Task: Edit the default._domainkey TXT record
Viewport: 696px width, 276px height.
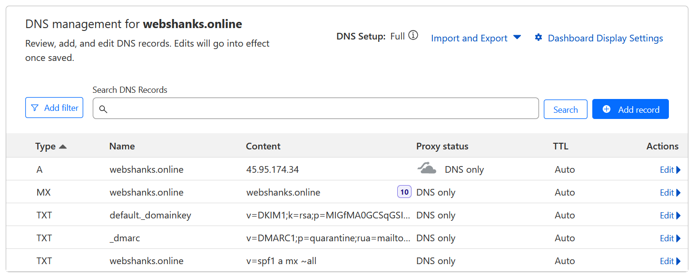Action: (670, 216)
